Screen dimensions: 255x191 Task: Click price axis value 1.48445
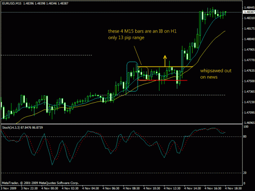click(249, 8)
